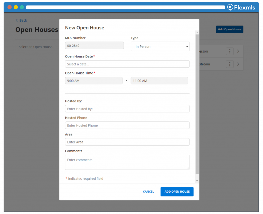Click the scrollbar down arrow in dialog
Viewport: 263px width, 214px height.
(x=197, y=181)
